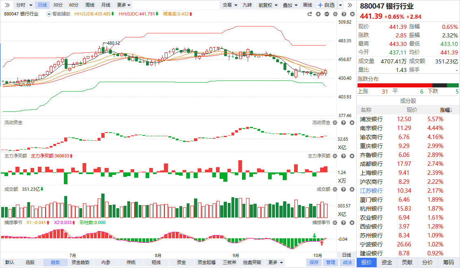Open the 更多 period dropdown in top toolbar
This screenshot has width=460, height=268.
point(124,5)
